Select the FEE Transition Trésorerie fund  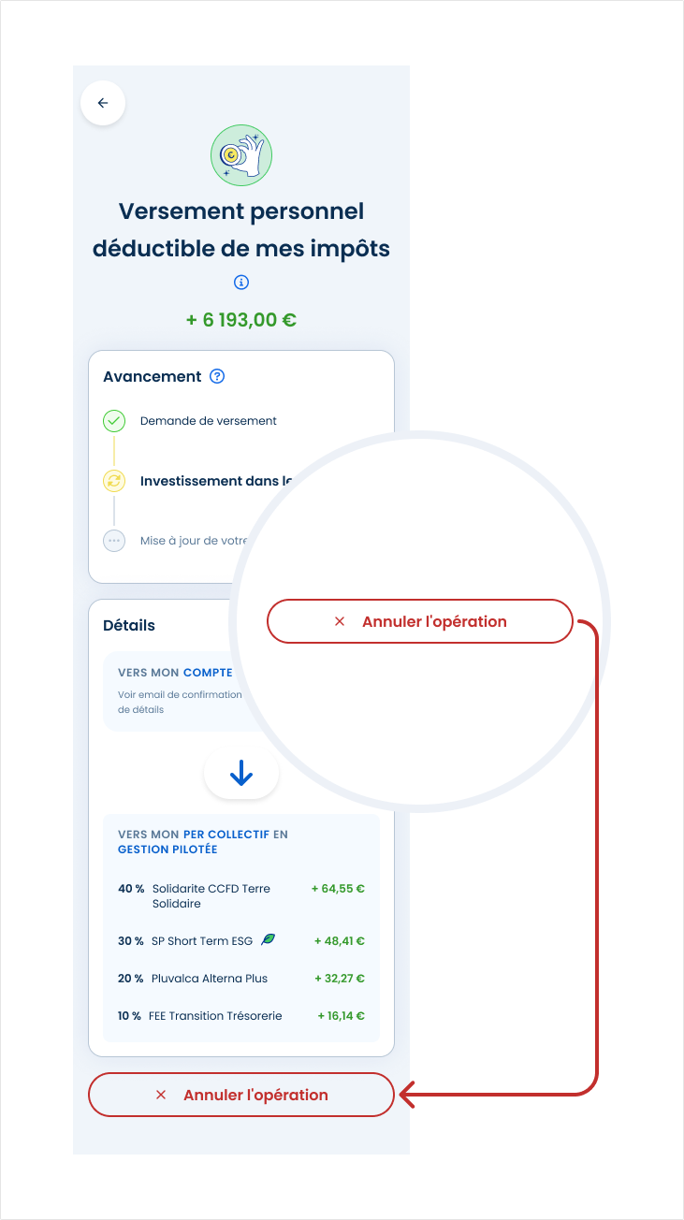pyautogui.click(x=215, y=1016)
